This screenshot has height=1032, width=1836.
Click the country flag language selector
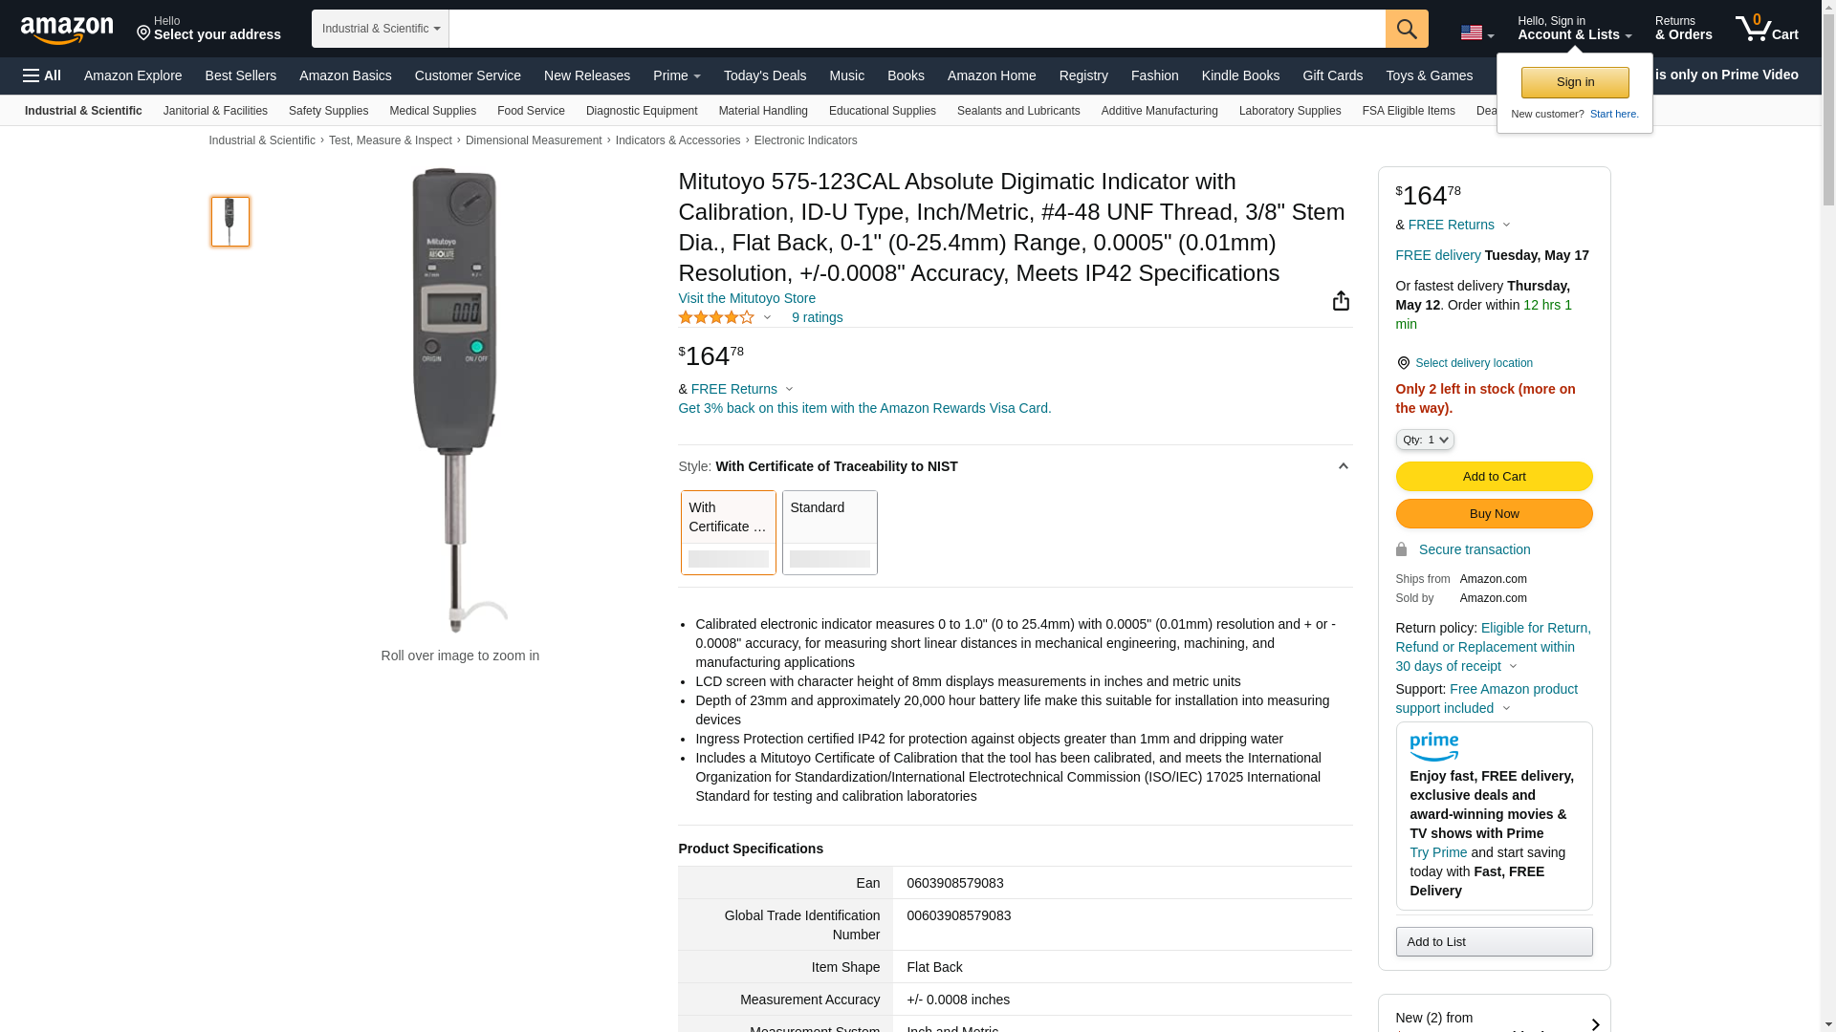1476,32
